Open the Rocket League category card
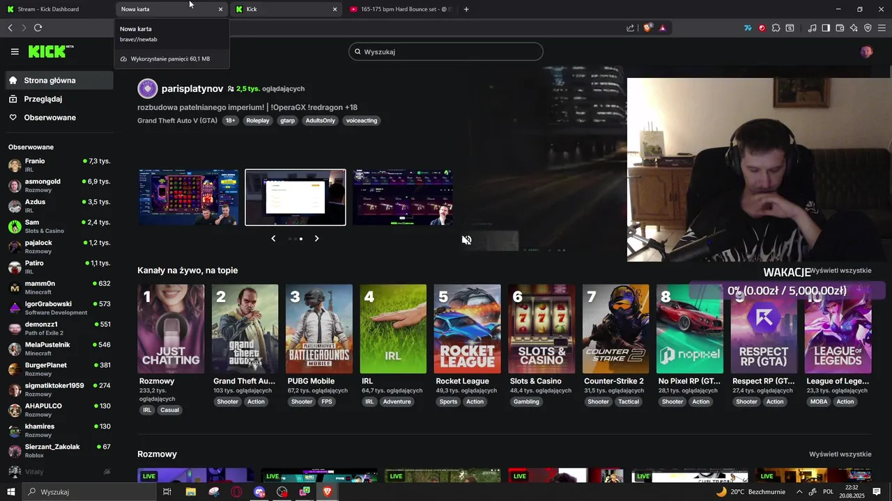892x501 pixels. click(x=468, y=329)
